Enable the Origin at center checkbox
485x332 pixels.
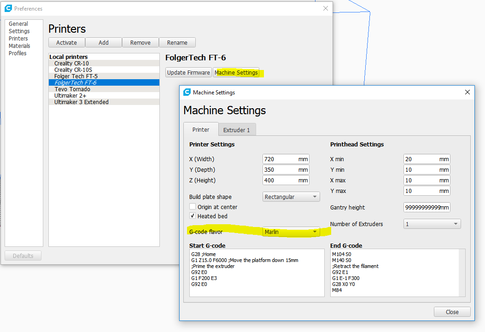193,207
